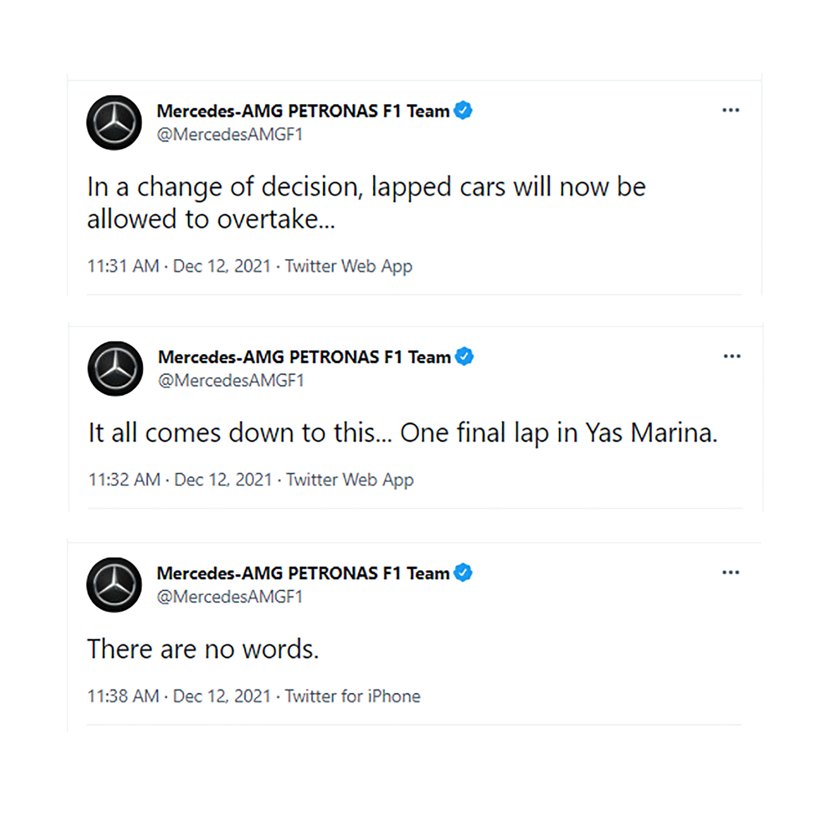Open account name link in the first tweet

(x=303, y=111)
